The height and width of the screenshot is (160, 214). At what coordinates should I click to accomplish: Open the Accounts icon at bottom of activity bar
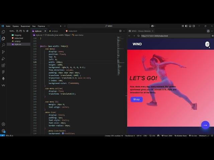pos(3,124)
